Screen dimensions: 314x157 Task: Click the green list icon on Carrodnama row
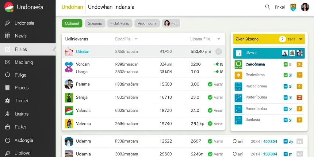[286, 64]
